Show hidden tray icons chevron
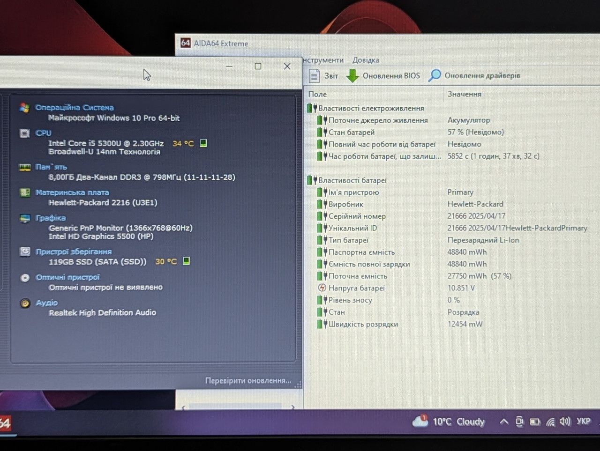This screenshot has height=451, width=600. tap(504, 421)
